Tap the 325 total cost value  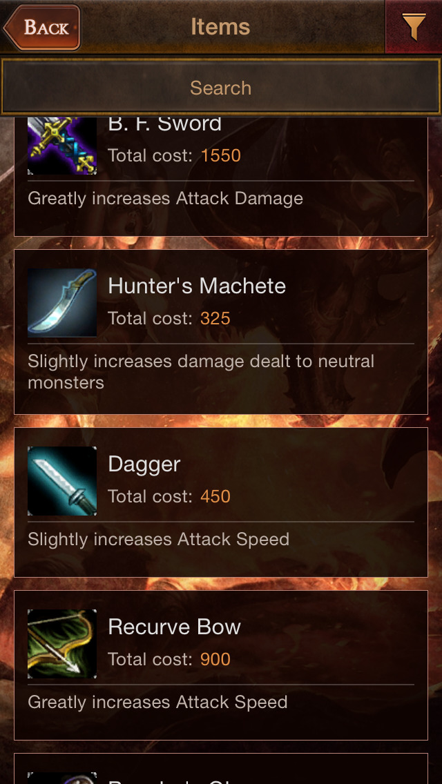tap(215, 319)
